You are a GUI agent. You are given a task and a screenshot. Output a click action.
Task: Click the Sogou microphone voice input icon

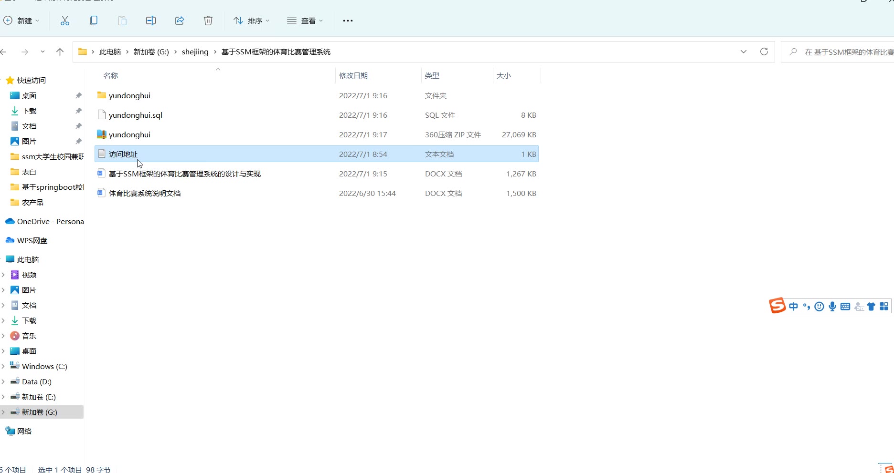coord(832,307)
